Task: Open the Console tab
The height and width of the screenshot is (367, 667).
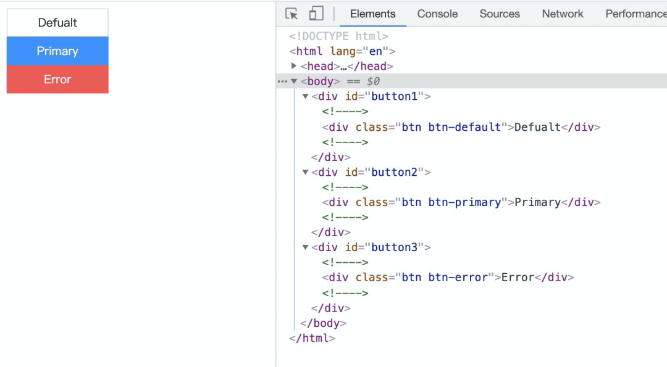Action: [437, 14]
